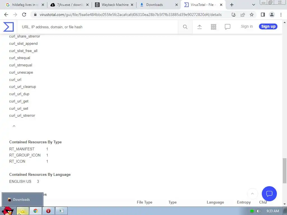Open the tab search dropdown chevron
The width and height of the screenshot is (287, 215).
tap(253, 5)
